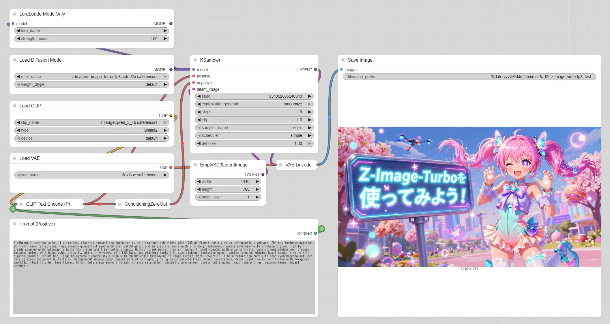Expand the VAE Decode node dot

(280, 165)
